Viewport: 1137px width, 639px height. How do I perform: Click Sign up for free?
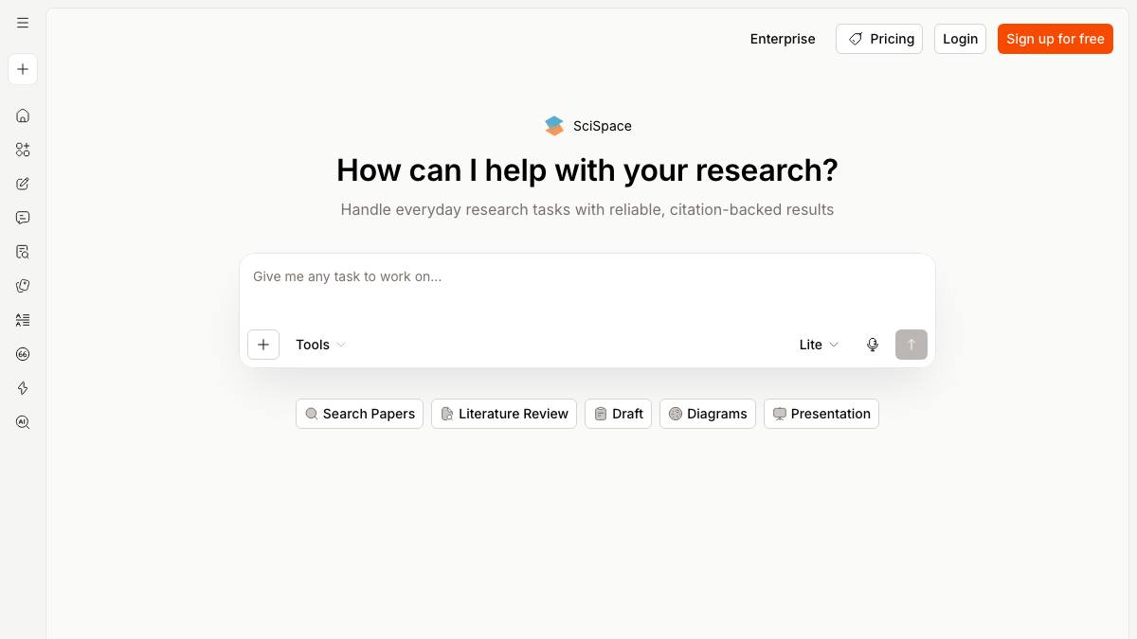[1056, 39]
